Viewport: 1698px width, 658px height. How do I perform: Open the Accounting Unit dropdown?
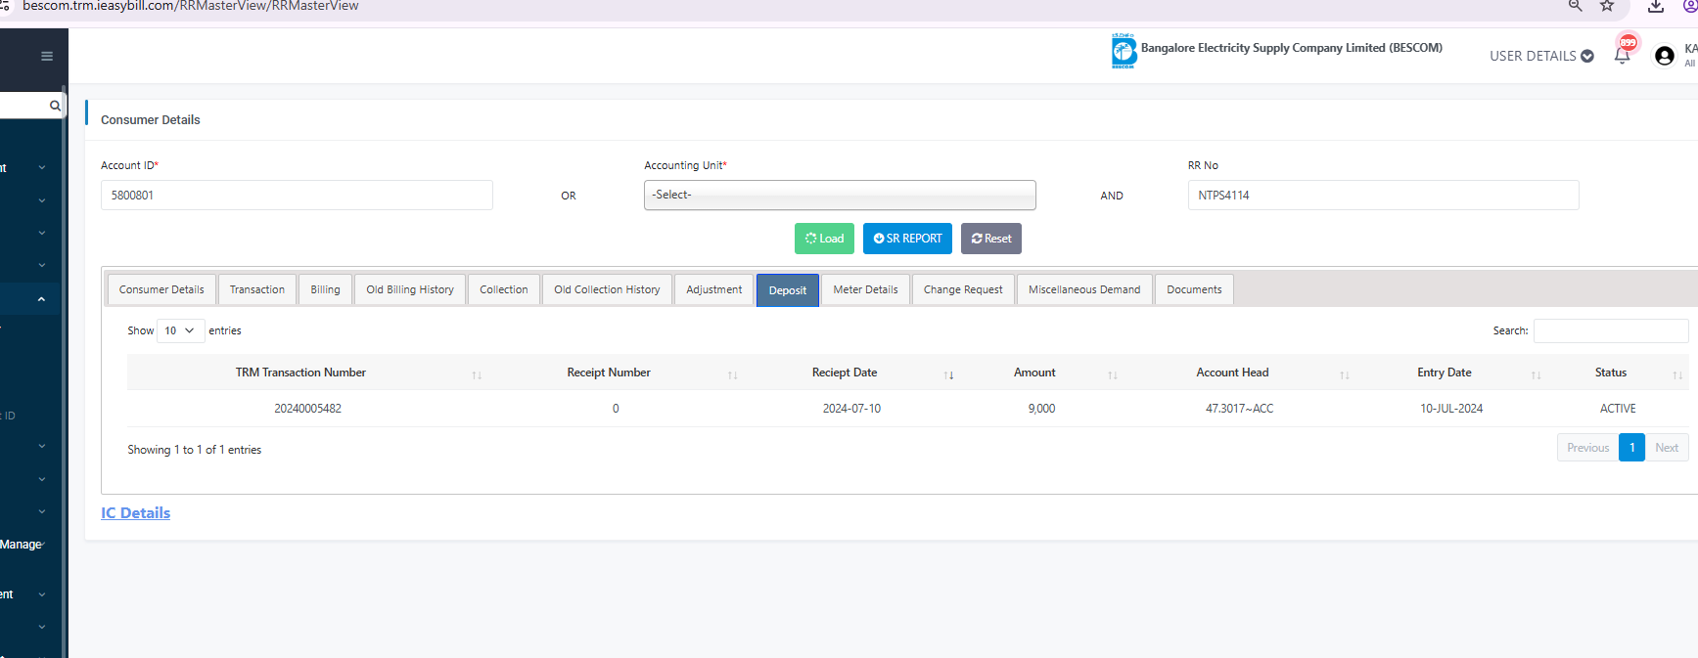tap(839, 196)
